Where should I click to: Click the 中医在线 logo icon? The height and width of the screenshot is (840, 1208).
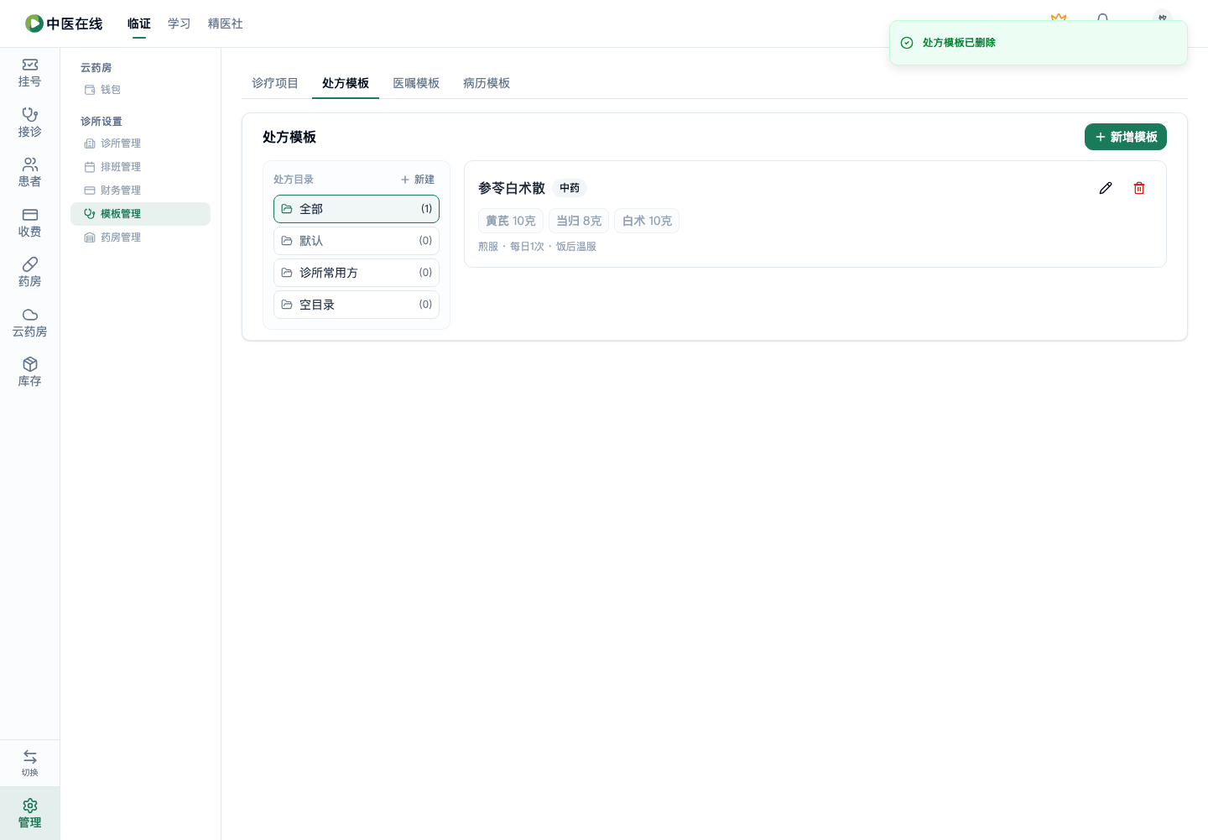(34, 23)
